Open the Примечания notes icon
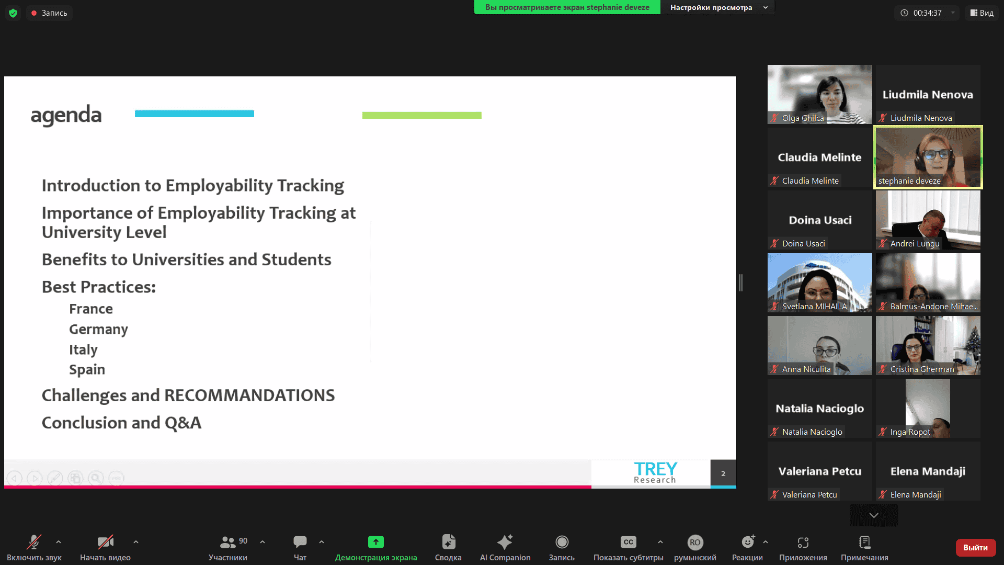The image size is (1004, 565). [864, 542]
